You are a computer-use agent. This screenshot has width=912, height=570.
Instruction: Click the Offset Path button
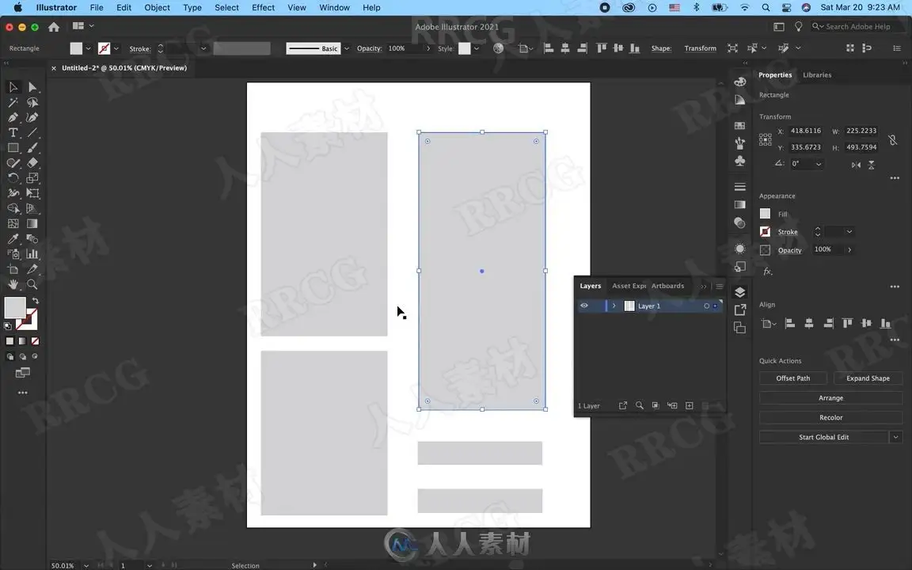tap(792, 378)
